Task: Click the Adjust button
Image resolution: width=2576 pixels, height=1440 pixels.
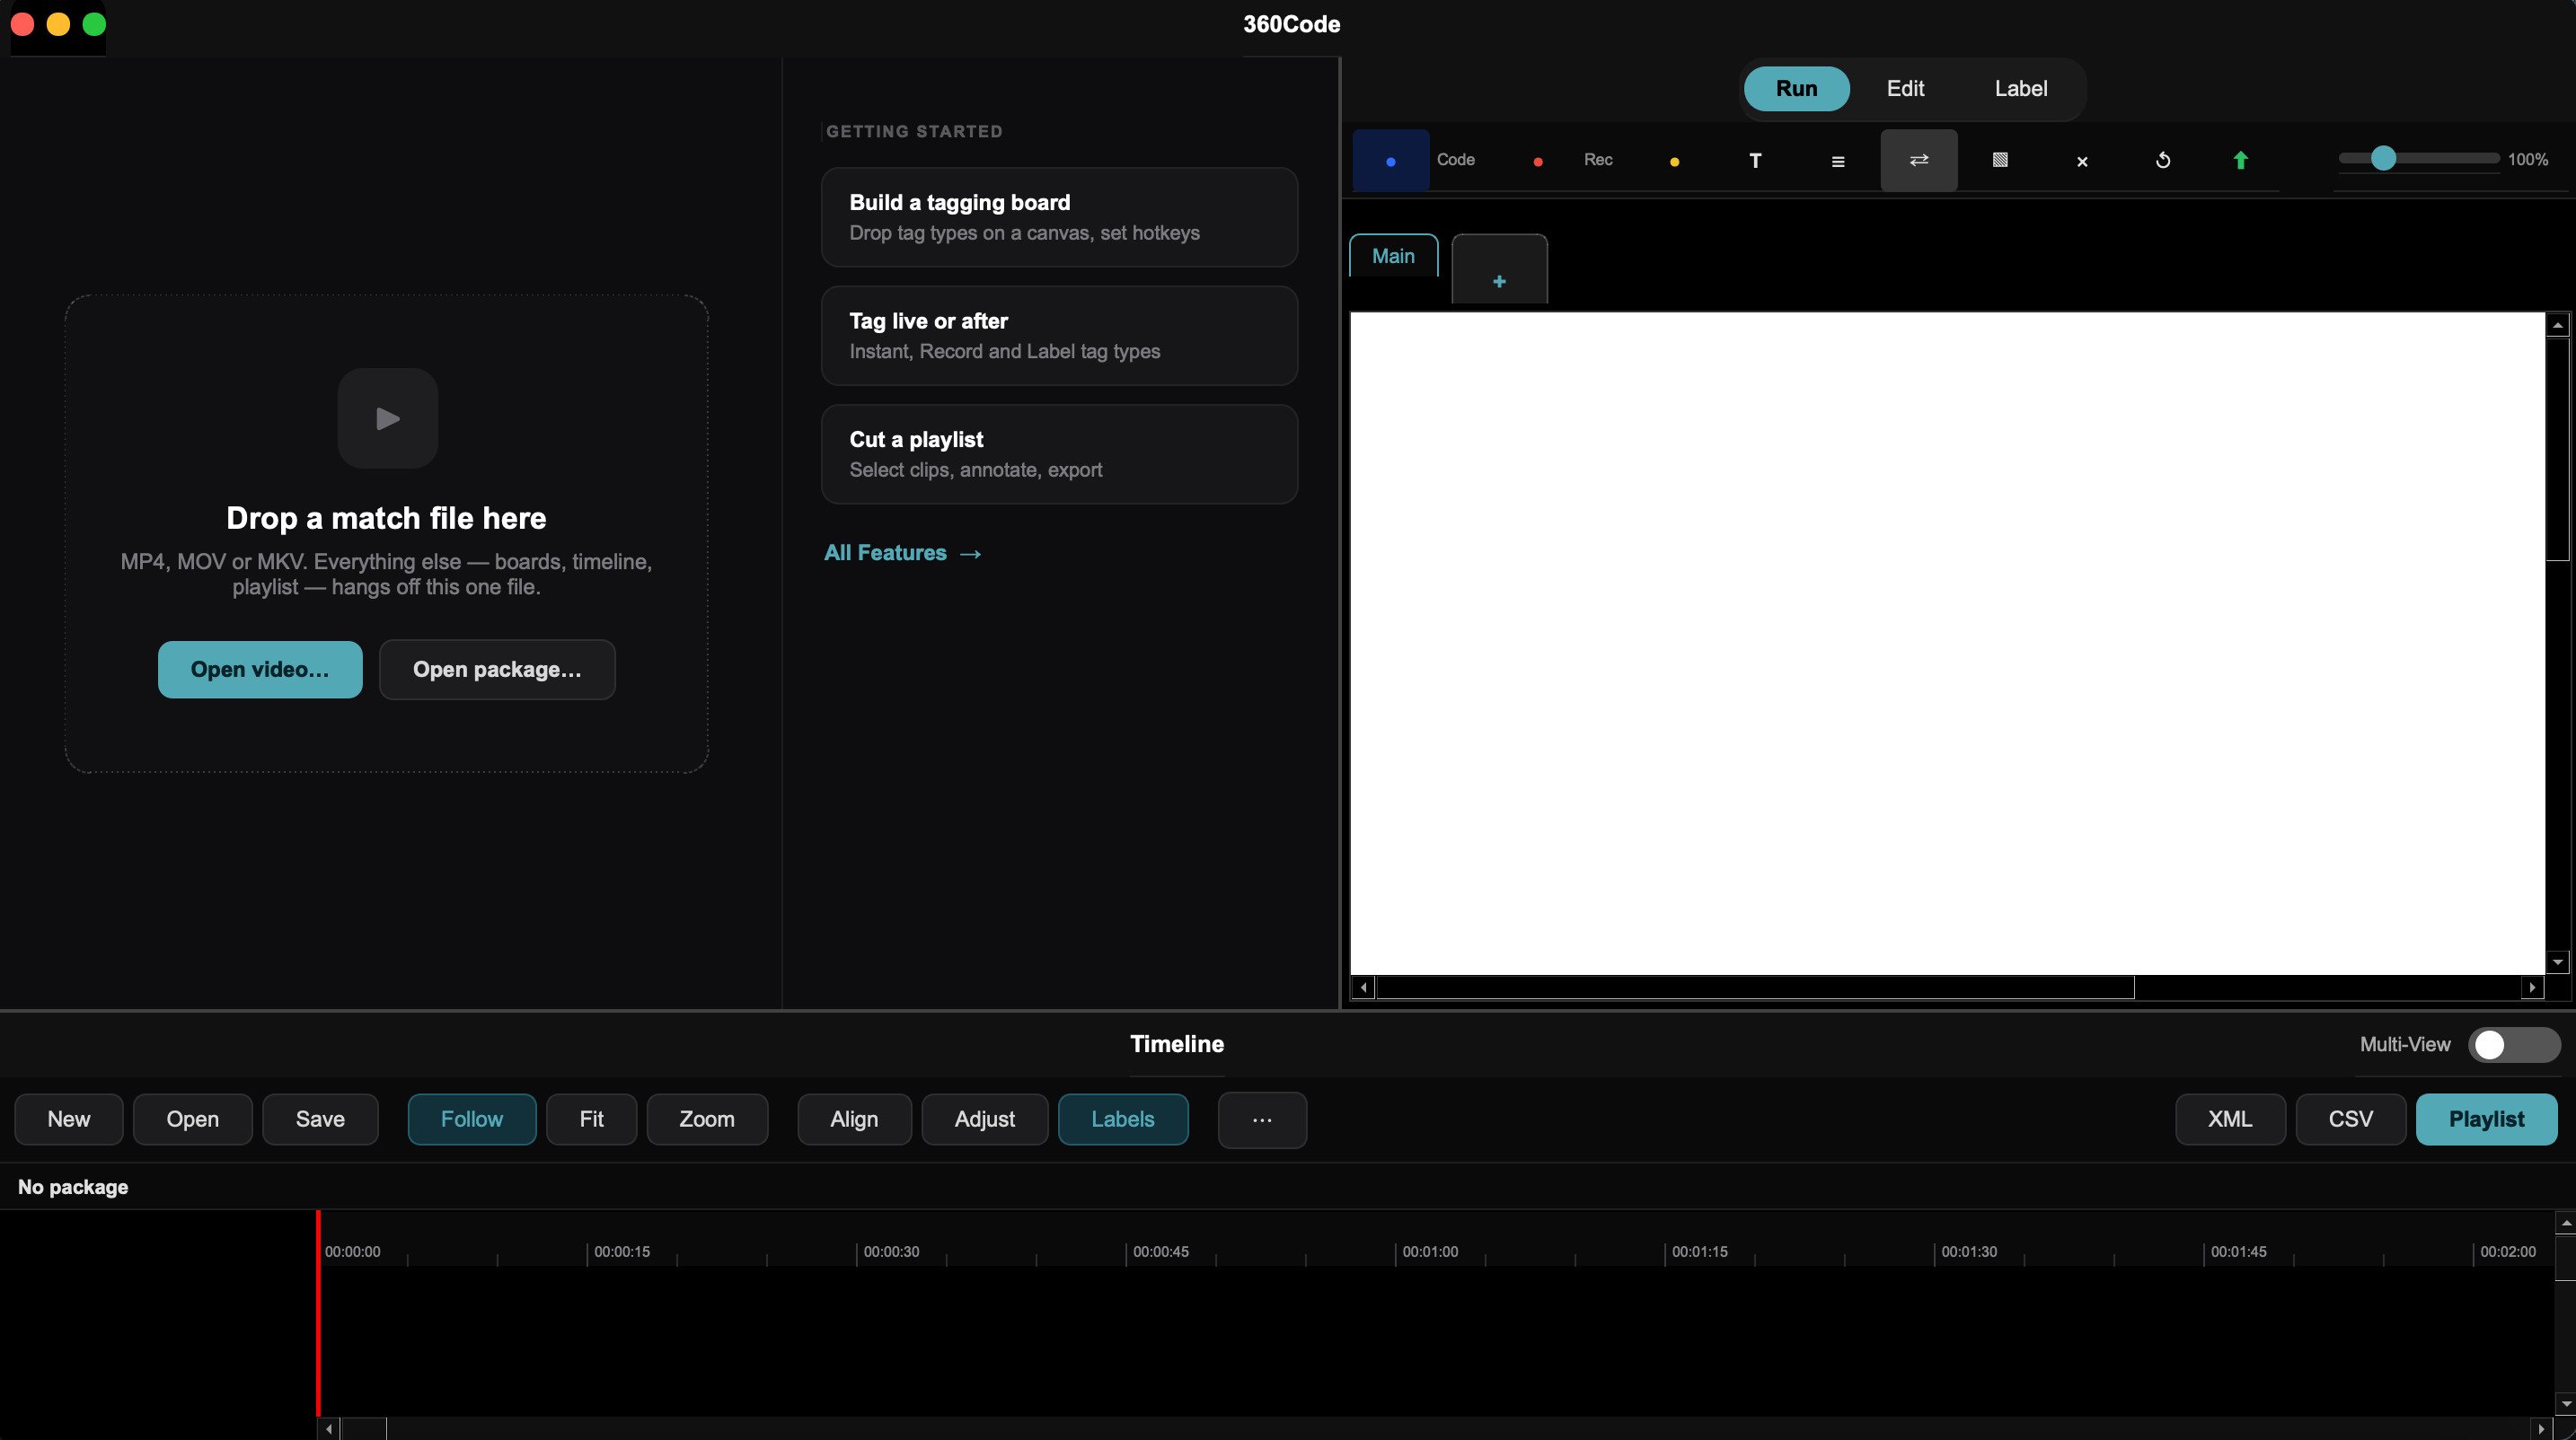Action: (985, 1120)
